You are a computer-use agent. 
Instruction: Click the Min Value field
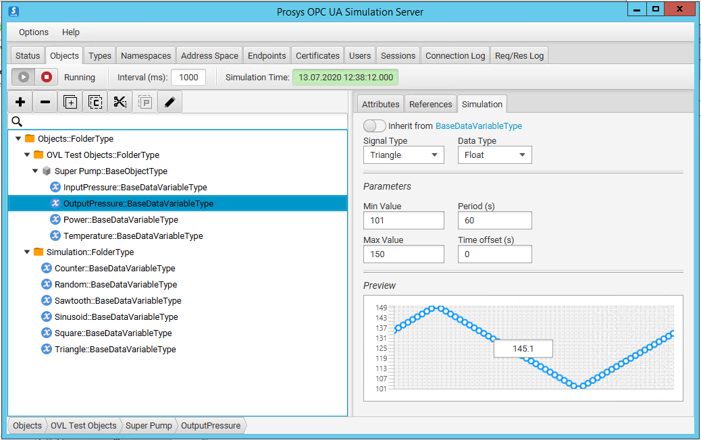point(404,220)
